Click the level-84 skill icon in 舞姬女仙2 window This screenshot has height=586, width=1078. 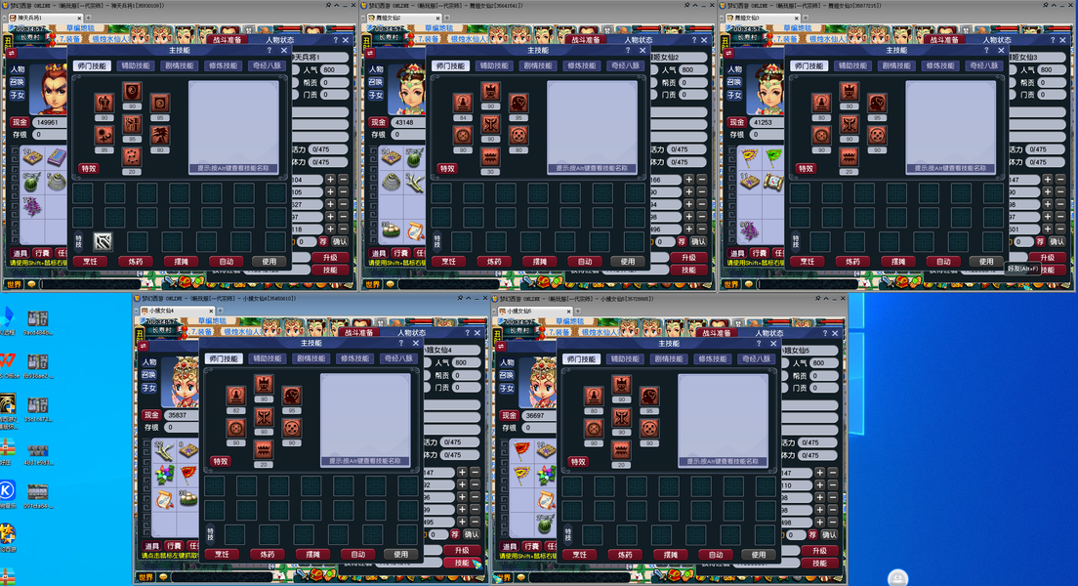(463, 104)
